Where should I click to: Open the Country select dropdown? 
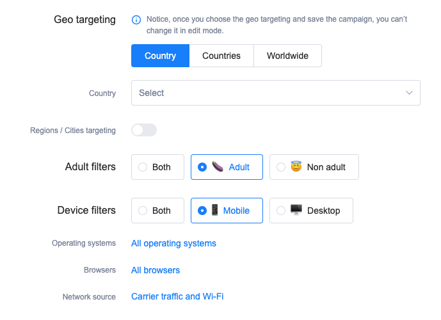point(269,93)
